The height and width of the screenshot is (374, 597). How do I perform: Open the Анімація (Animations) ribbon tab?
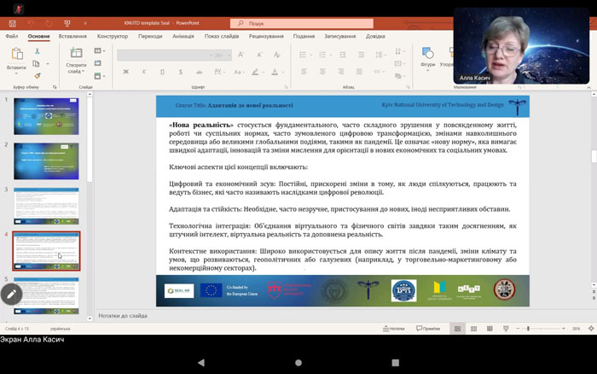pyautogui.click(x=183, y=37)
